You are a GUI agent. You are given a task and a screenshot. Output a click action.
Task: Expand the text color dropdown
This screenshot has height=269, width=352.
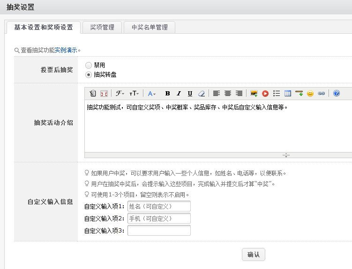[151, 94]
